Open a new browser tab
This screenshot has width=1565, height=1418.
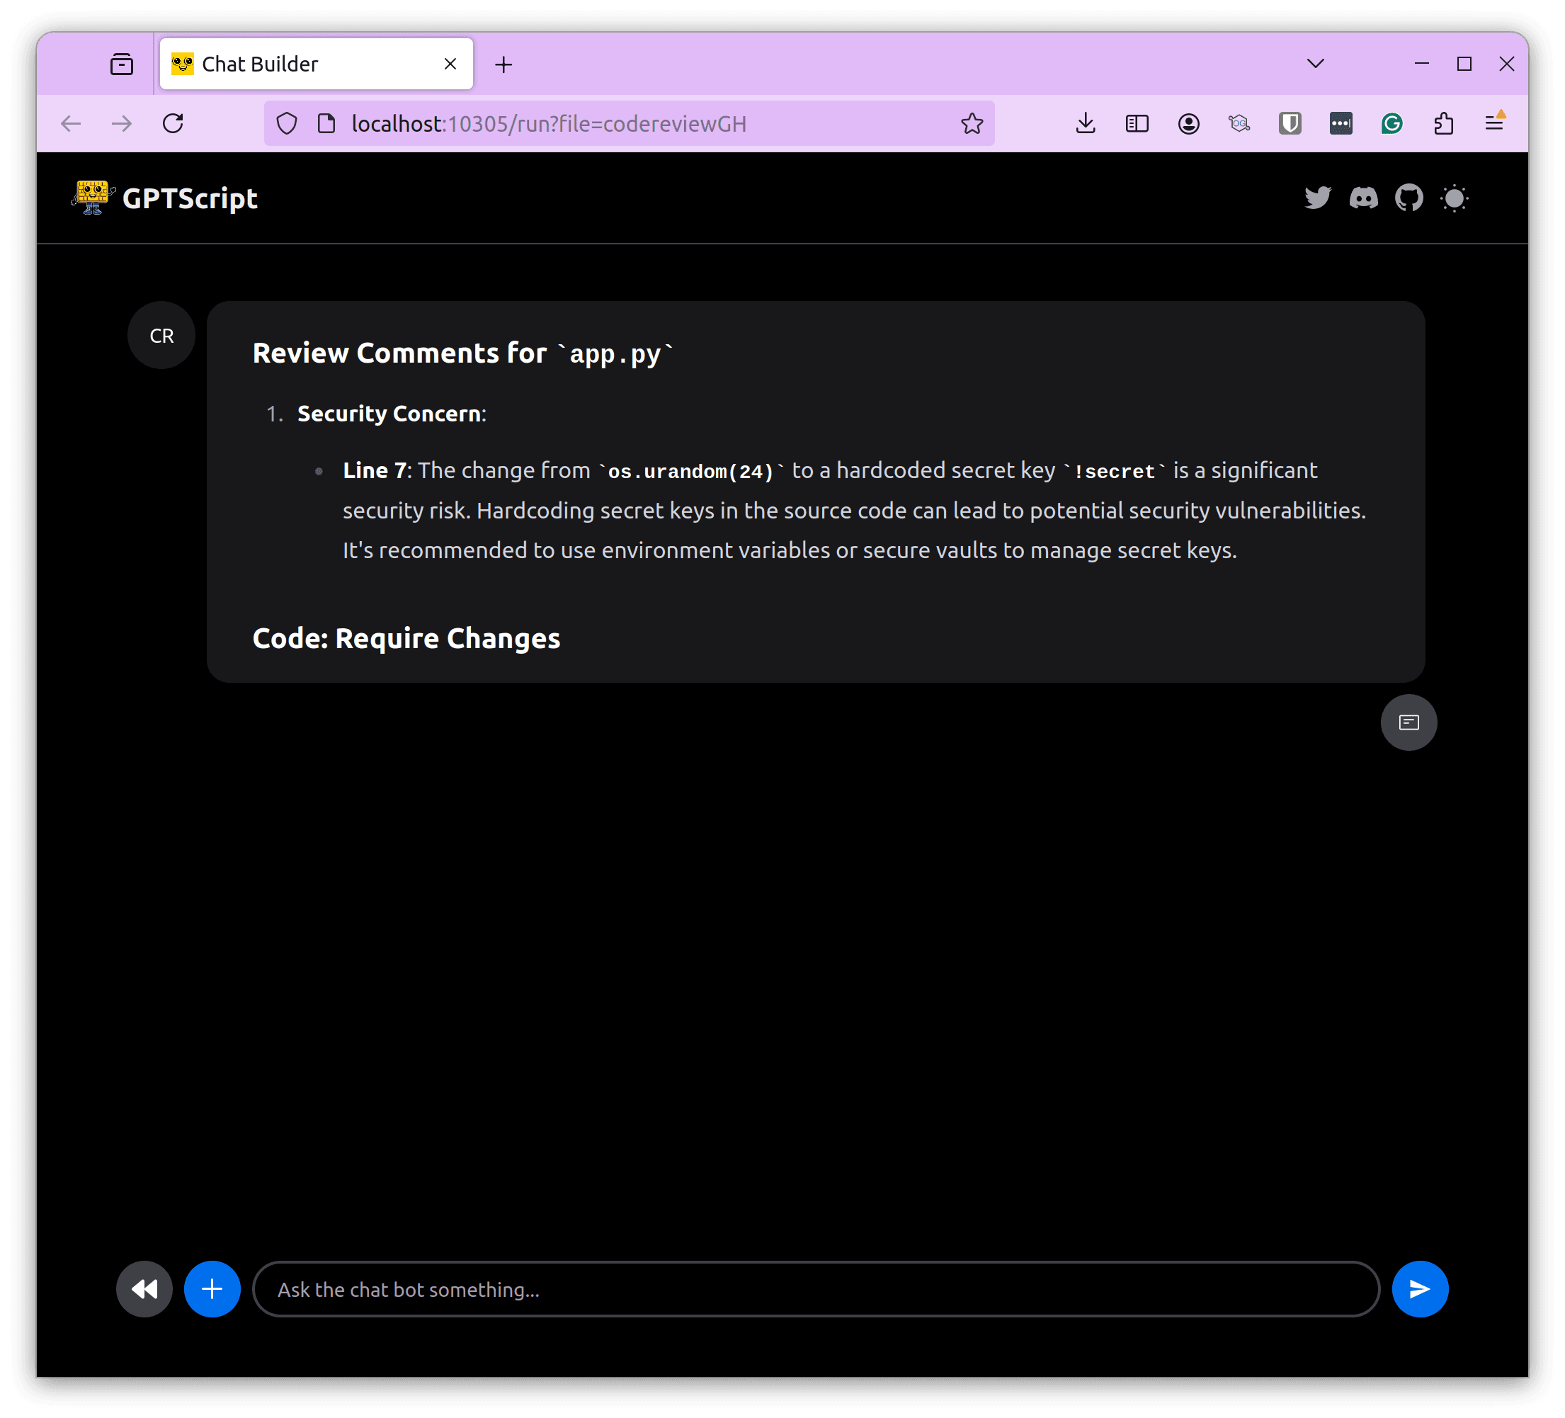coord(503,64)
